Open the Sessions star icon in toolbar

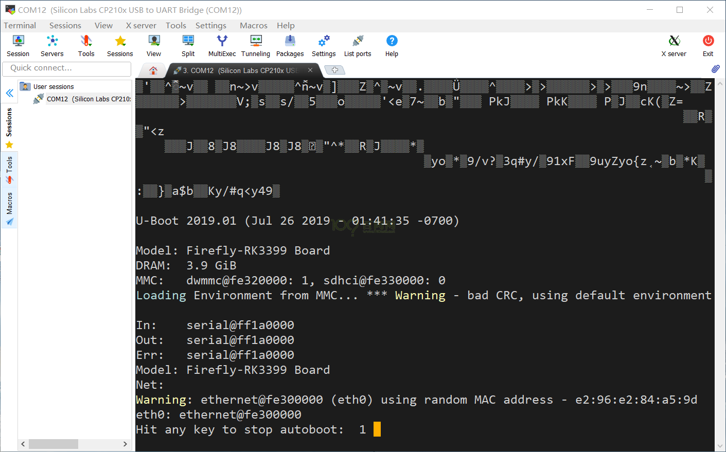tap(120, 46)
